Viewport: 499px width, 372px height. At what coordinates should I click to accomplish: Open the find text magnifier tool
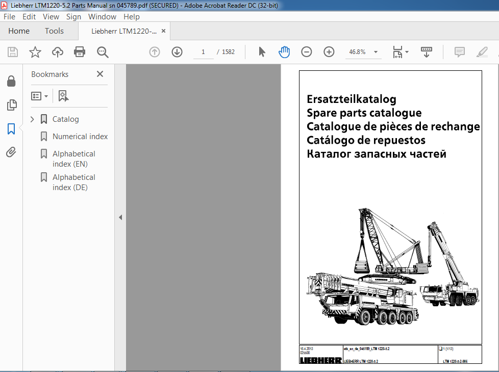[x=103, y=52]
